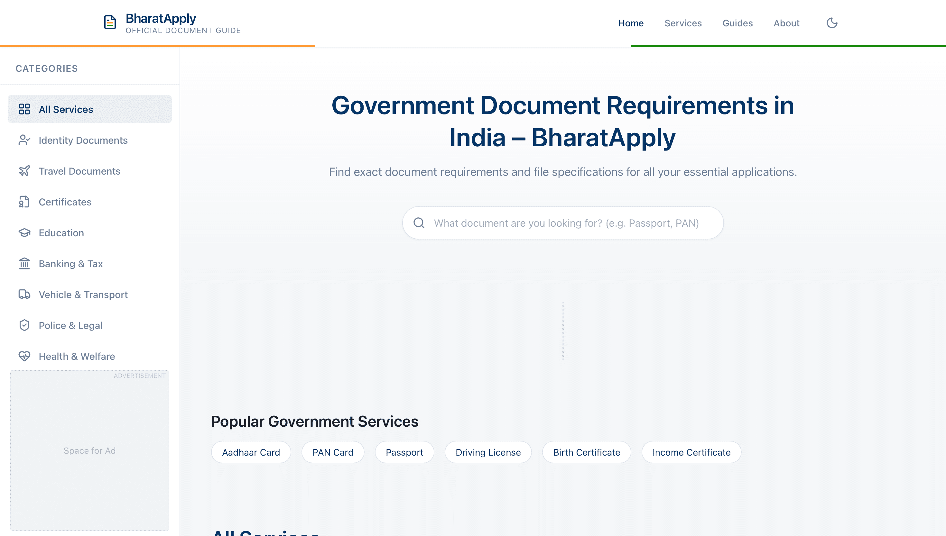Click the Travel Documents airplane icon
The image size is (946, 536).
24,171
